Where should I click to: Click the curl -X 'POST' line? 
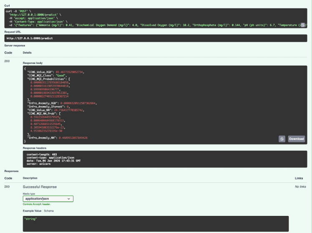tap(18, 11)
